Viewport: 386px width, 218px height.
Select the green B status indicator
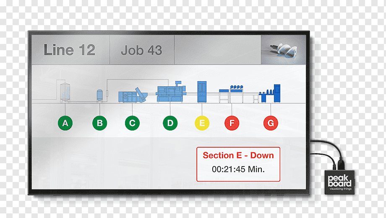[x=100, y=123]
